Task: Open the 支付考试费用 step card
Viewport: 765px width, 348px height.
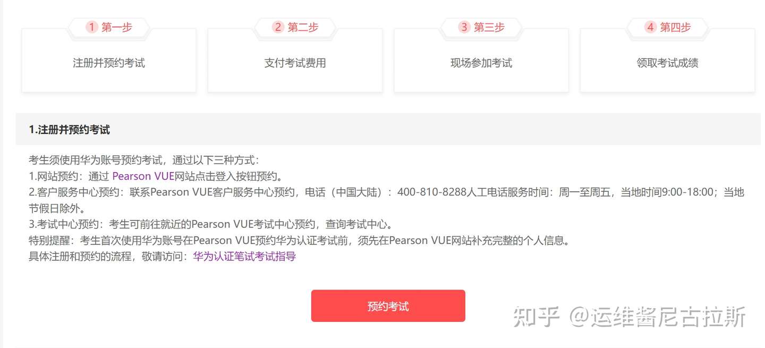Action: [295, 61]
